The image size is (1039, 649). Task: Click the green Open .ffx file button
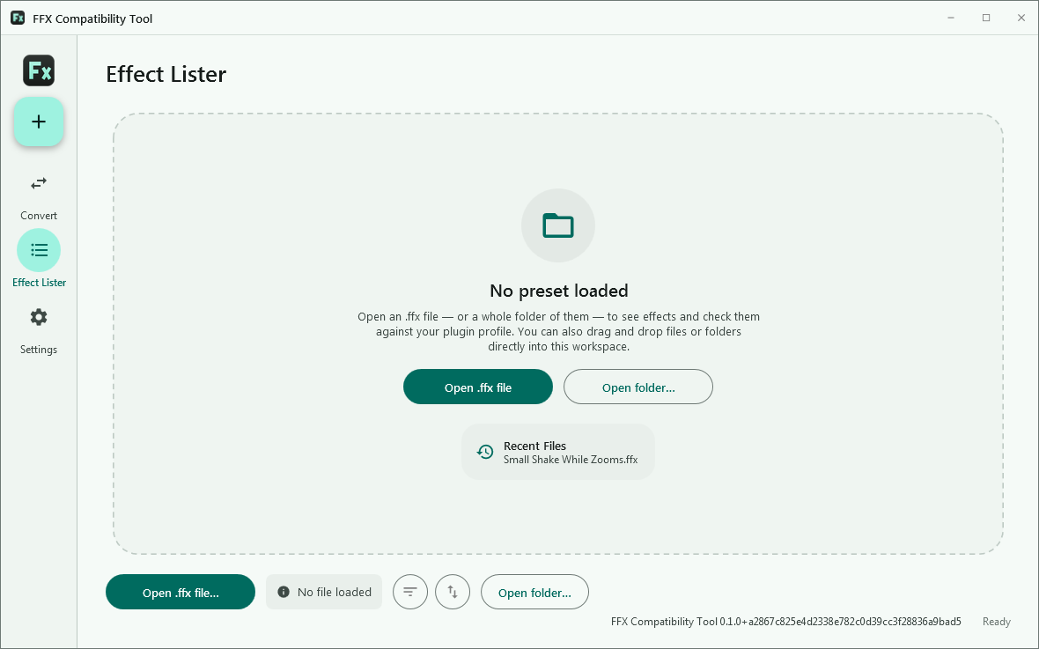[478, 387]
